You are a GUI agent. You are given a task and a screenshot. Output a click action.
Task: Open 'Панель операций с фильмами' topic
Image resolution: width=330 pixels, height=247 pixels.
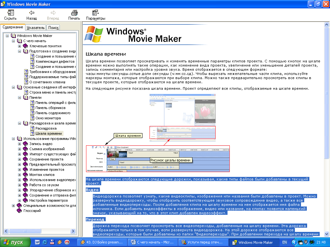tap(55, 103)
